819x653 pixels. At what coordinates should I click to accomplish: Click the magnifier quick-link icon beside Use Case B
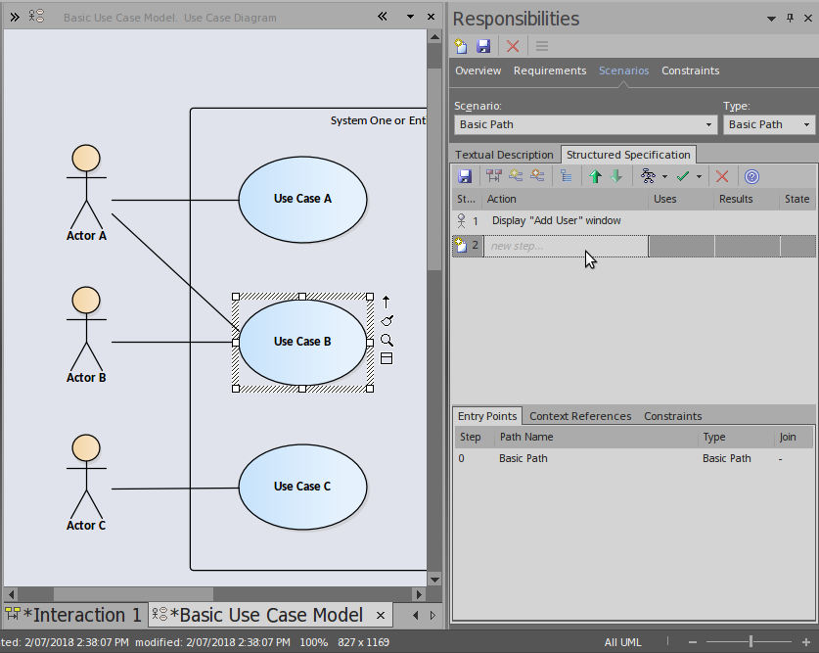pos(387,340)
